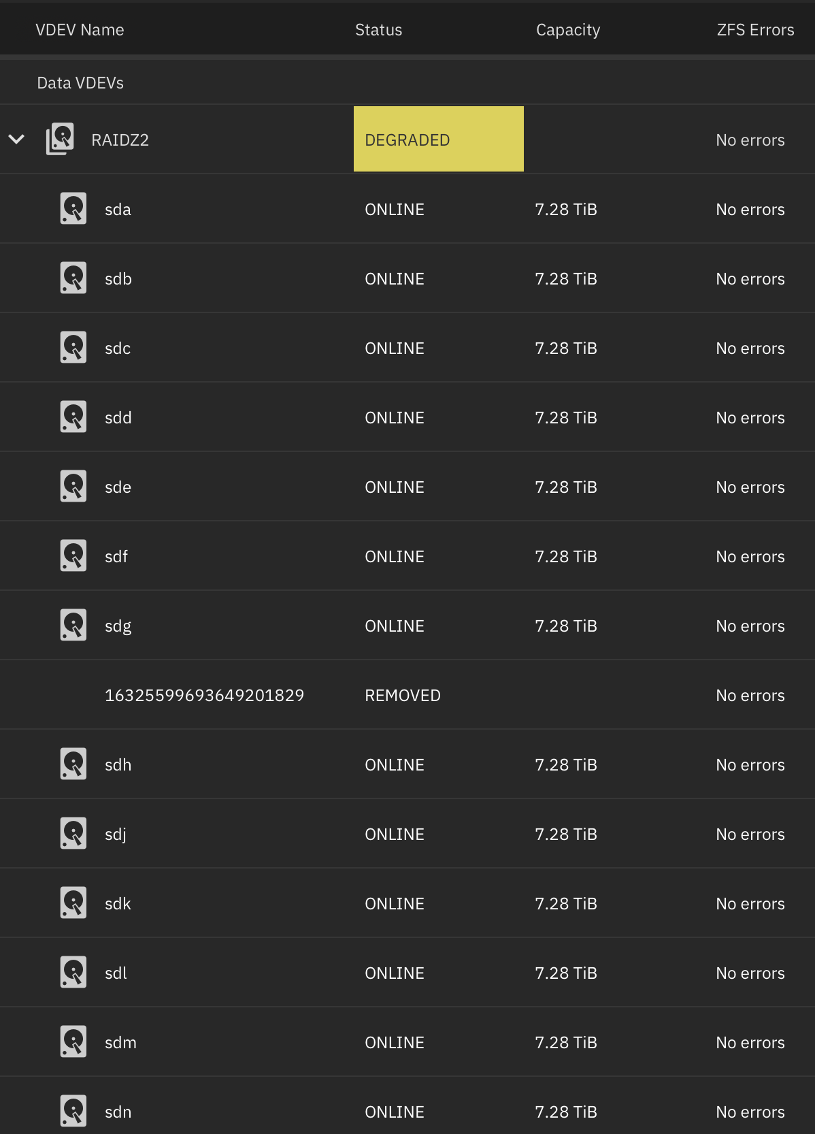This screenshot has height=1134, width=815.
Task: Click the RAIDZ2 vdev group icon
Action: (60, 139)
